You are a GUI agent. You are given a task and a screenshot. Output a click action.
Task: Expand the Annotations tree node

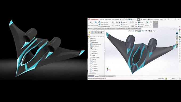point(89,42)
